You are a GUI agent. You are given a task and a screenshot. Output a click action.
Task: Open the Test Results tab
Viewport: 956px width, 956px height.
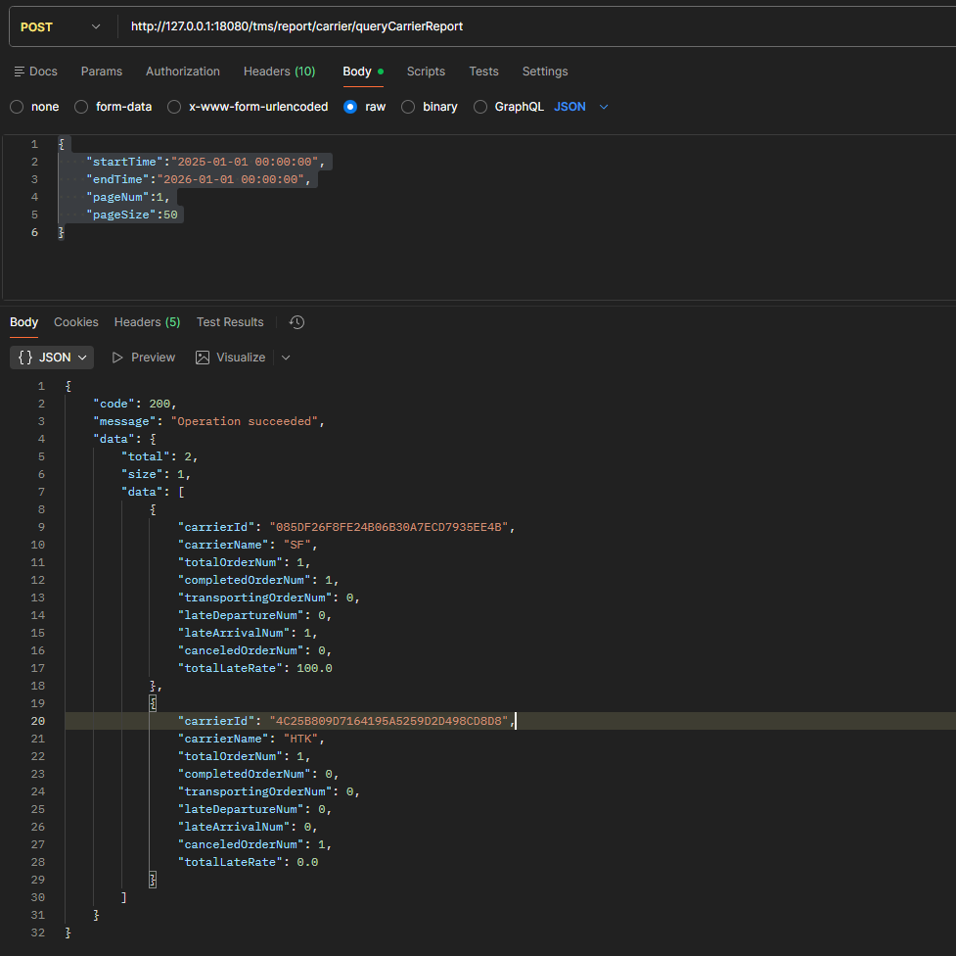click(x=230, y=322)
